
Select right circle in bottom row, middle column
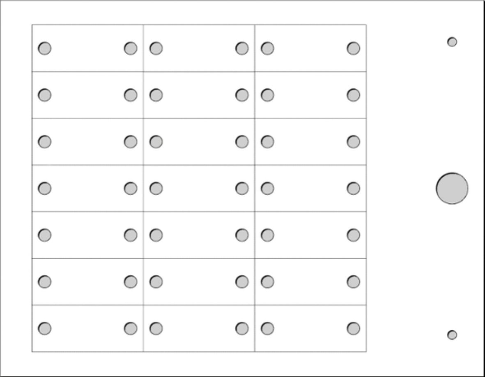point(242,329)
